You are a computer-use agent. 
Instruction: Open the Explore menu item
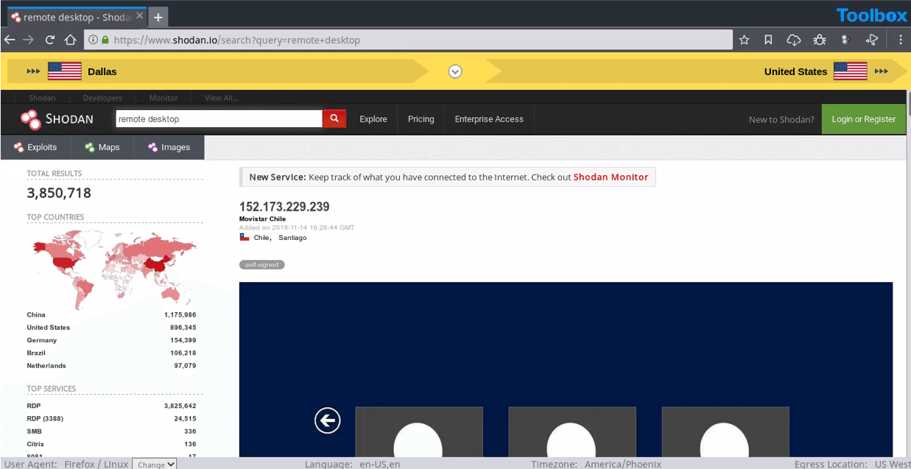[x=373, y=119]
